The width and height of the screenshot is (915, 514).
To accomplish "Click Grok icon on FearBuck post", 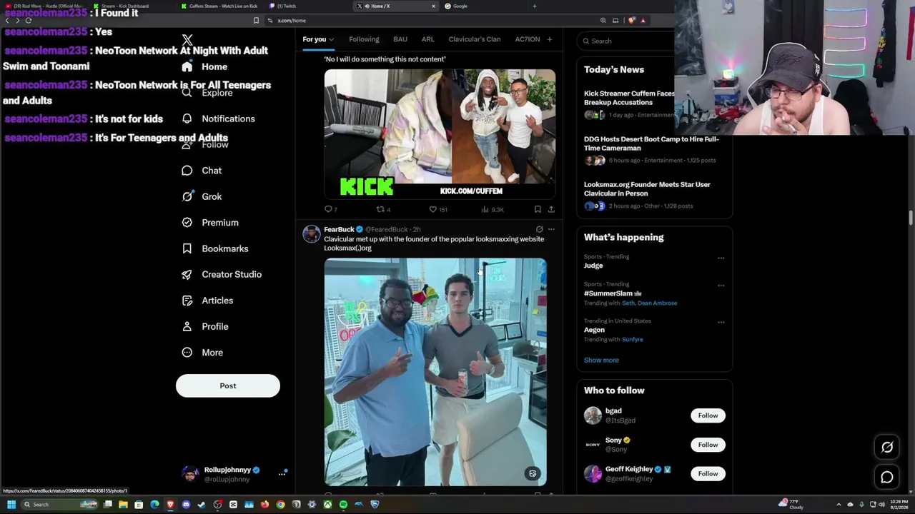I will pos(539,229).
